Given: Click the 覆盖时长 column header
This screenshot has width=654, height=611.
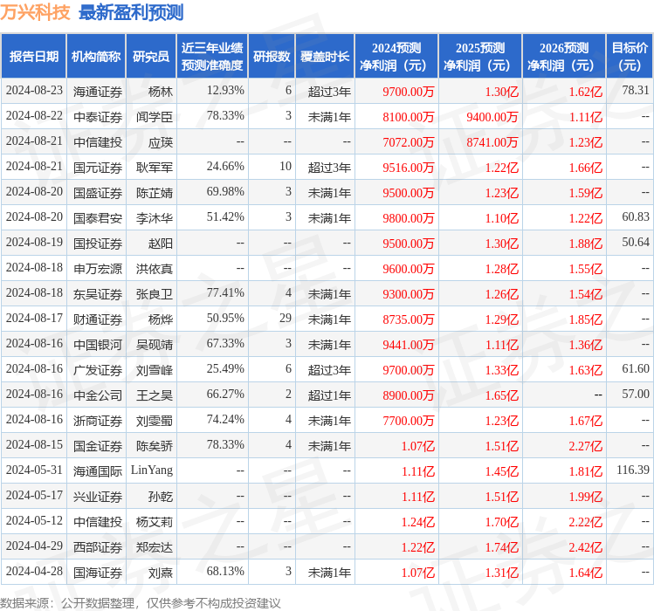Looking at the screenshot, I should 325,57.
